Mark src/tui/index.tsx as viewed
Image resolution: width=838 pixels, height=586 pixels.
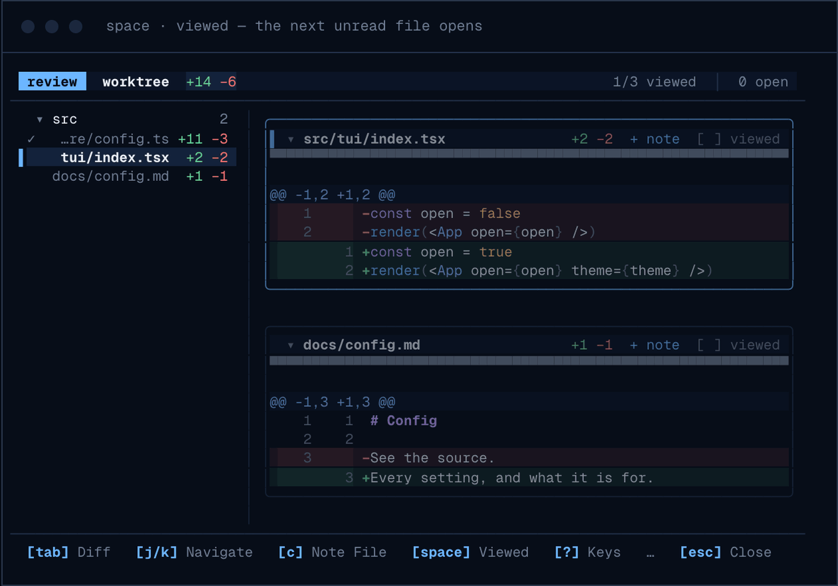(738, 139)
